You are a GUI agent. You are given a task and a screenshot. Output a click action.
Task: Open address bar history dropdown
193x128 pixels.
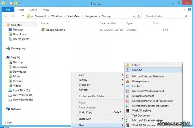(133, 16)
